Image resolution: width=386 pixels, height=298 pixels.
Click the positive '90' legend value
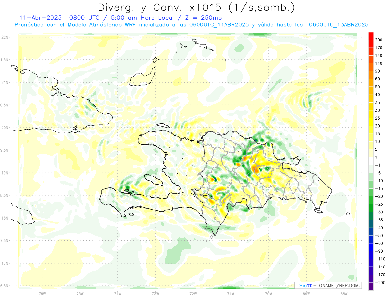tap(378, 71)
